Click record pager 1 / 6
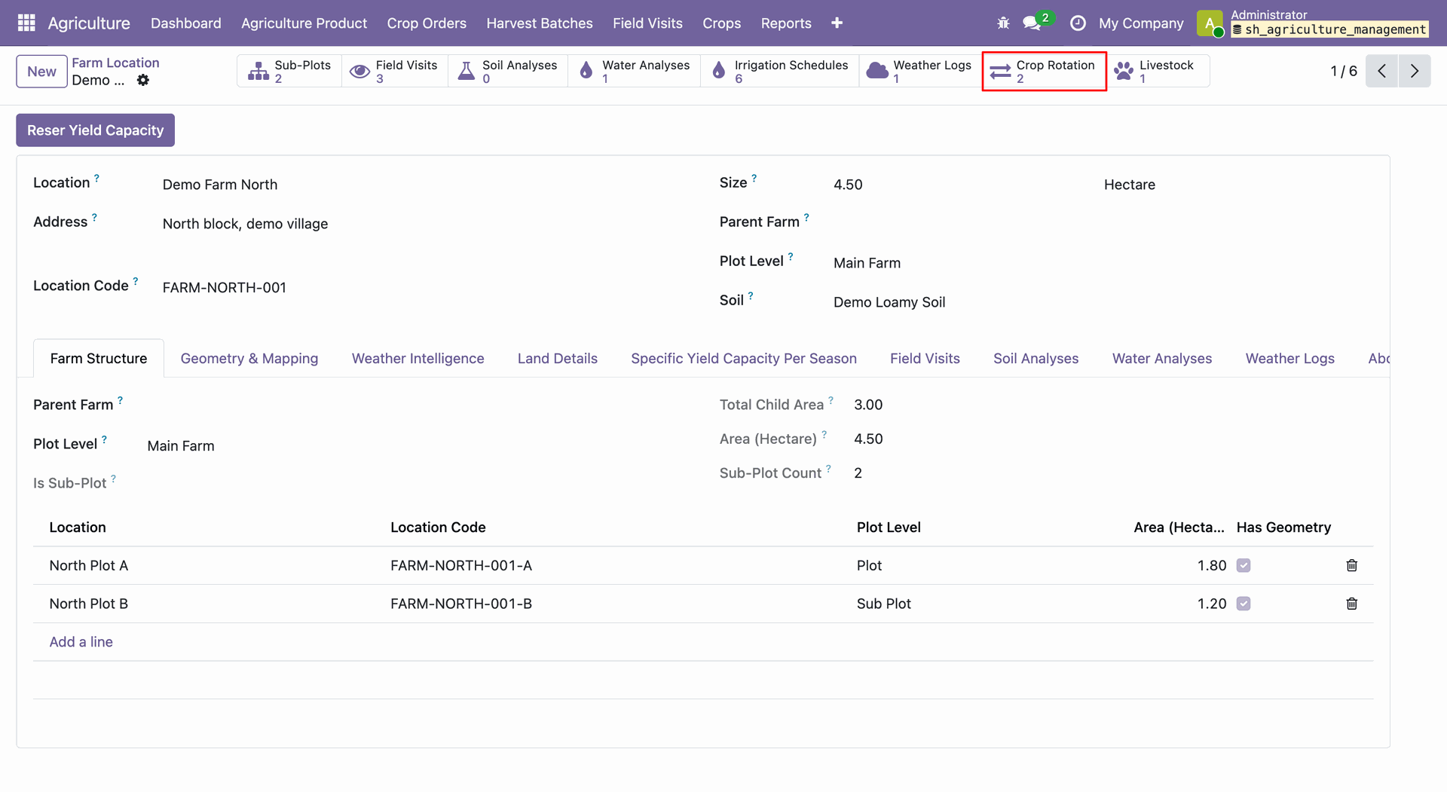This screenshot has width=1447, height=792. tap(1344, 71)
